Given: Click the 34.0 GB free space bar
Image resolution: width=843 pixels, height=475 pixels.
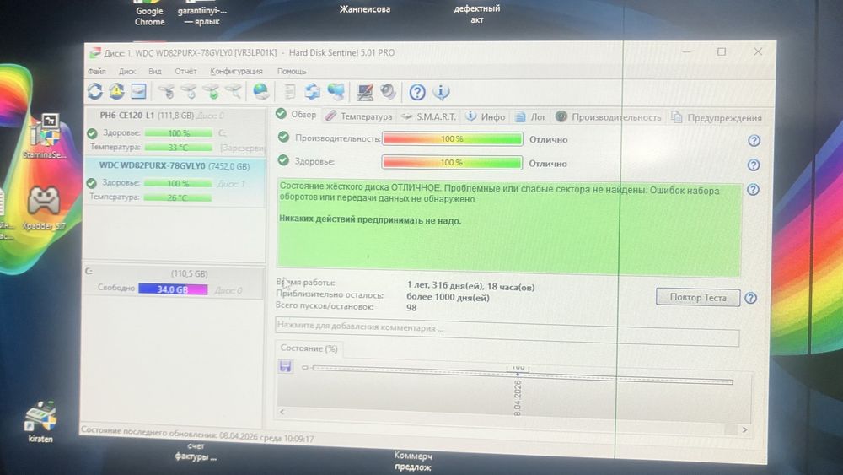Looking at the screenshot, I should (173, 289).
